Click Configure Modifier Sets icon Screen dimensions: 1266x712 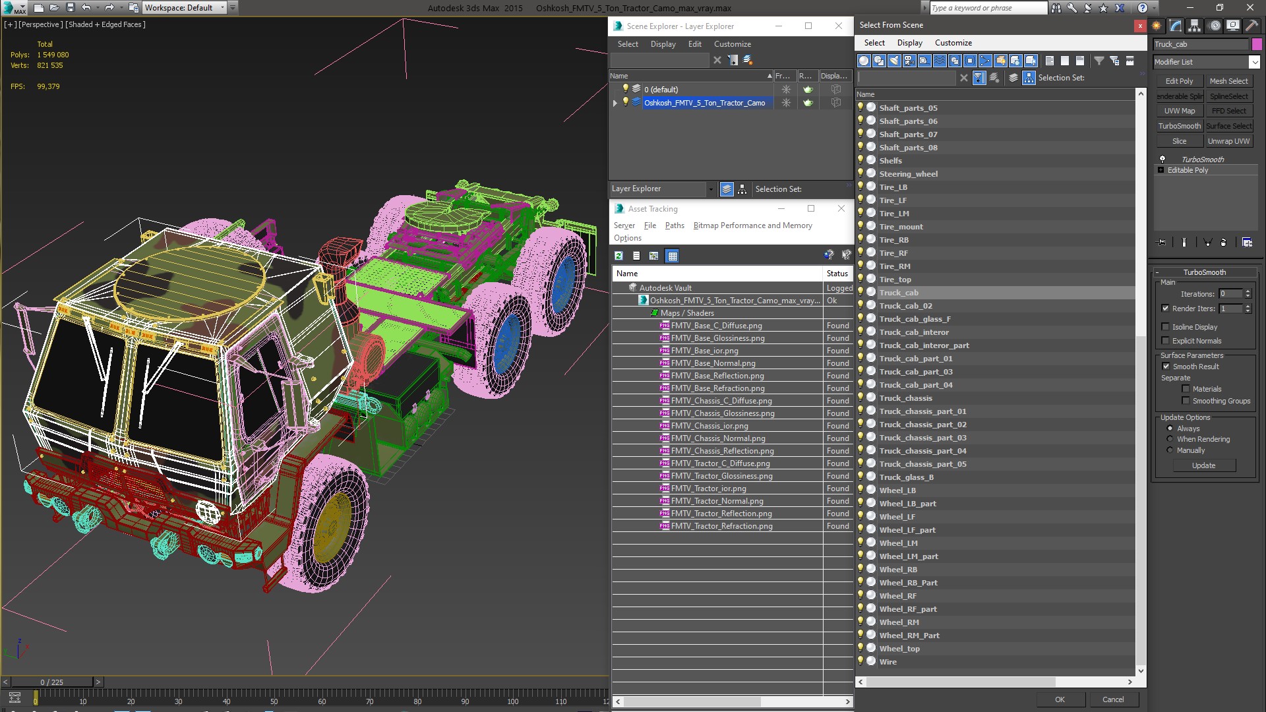pos(1247,243)
